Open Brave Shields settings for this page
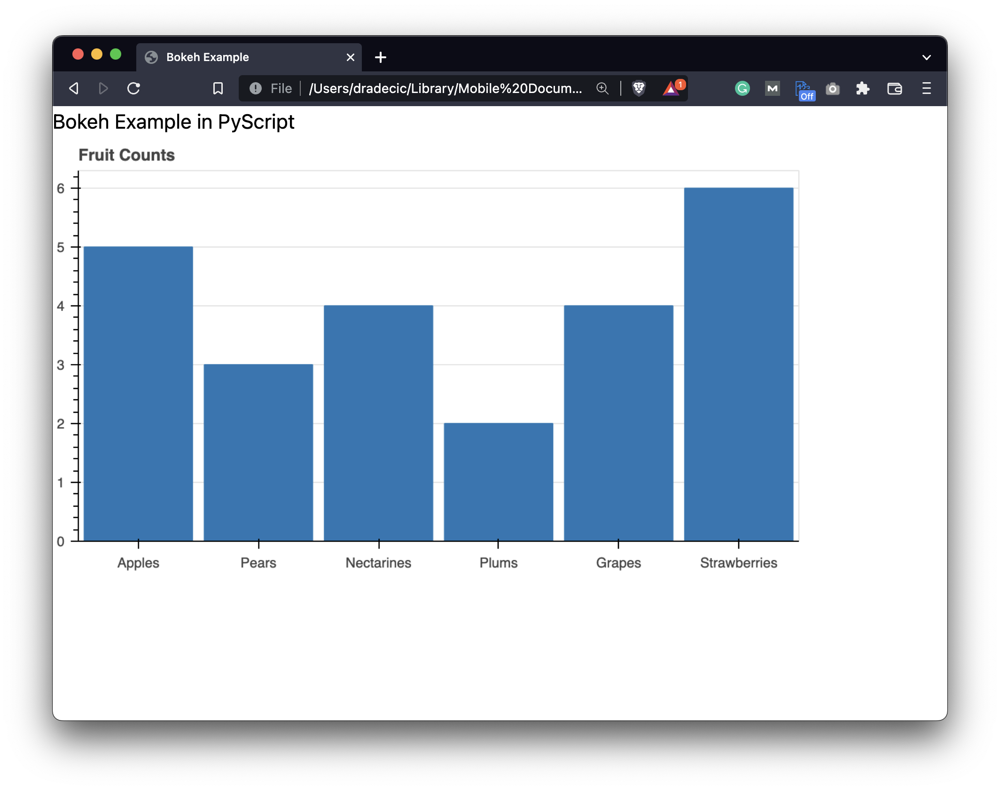This screenshot has height=790, width=1000. pos(639,88)
